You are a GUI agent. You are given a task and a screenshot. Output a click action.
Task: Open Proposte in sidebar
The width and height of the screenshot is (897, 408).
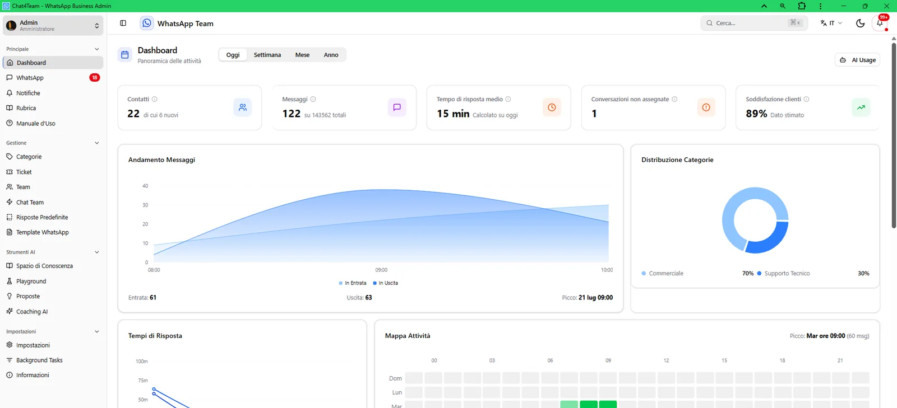click(x=53, y=296)
